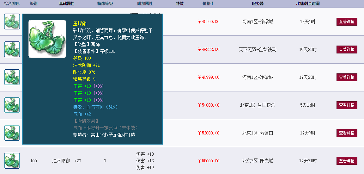The width and height of the screenshot is (364, 174).
Task: Click the 特效 column header
Action: tap(180, 4)
